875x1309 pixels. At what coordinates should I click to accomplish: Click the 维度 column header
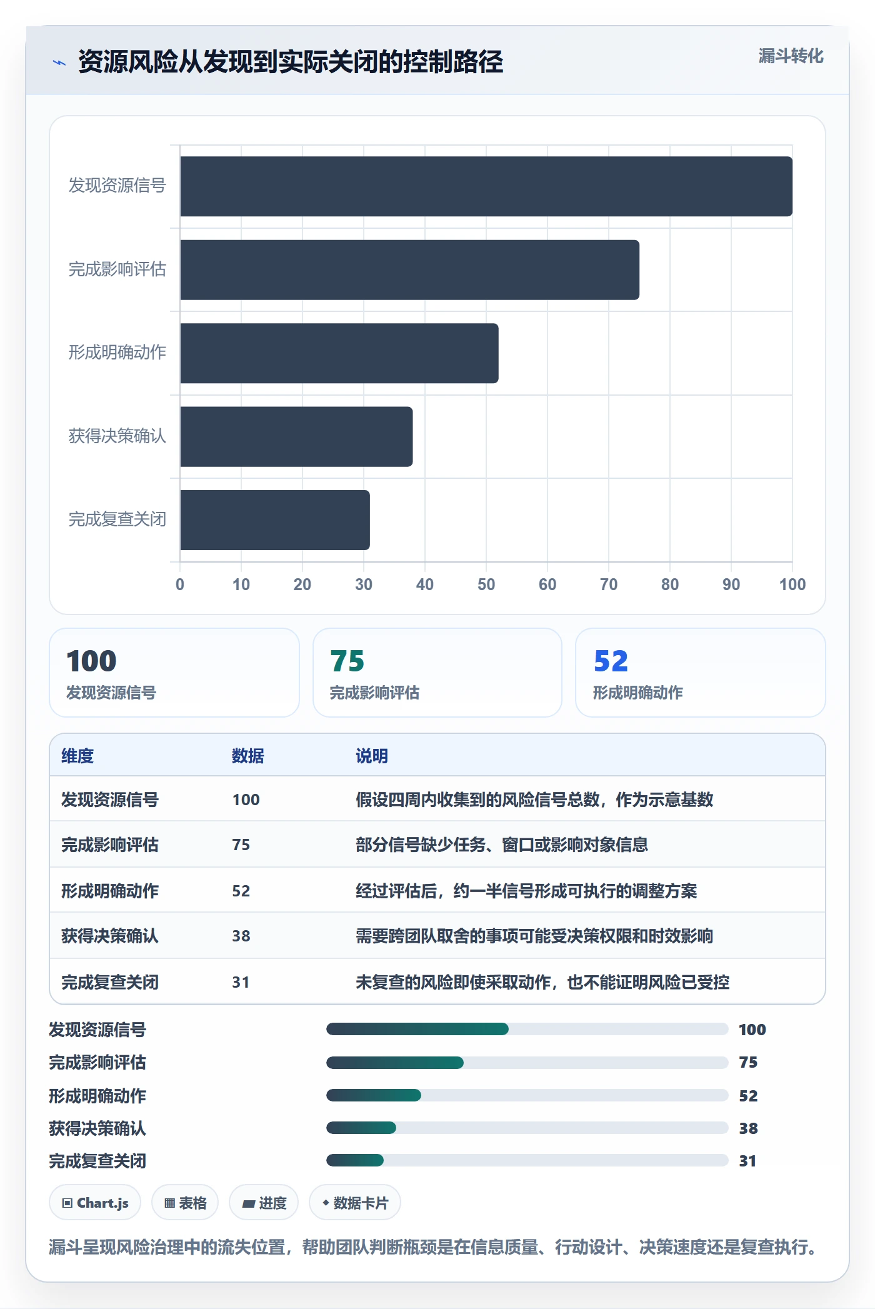click(x=77, y=756)
